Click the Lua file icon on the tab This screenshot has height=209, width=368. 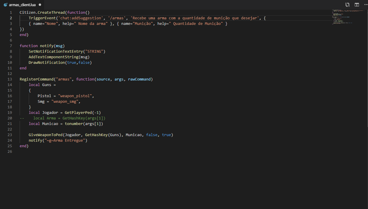click(5, 5)
